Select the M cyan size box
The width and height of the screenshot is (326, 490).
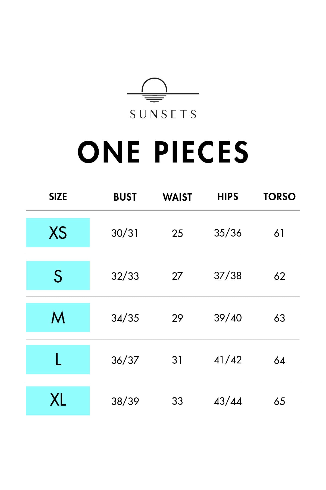click(58, 317)
